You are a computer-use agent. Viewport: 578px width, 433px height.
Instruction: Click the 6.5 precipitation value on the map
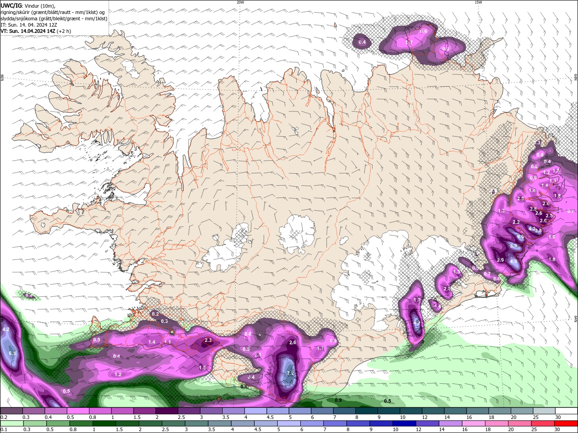[12, 353]
